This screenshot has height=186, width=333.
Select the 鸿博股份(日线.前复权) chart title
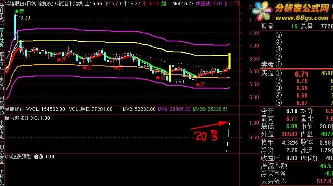pyautogui.click(x=29, y=3)
